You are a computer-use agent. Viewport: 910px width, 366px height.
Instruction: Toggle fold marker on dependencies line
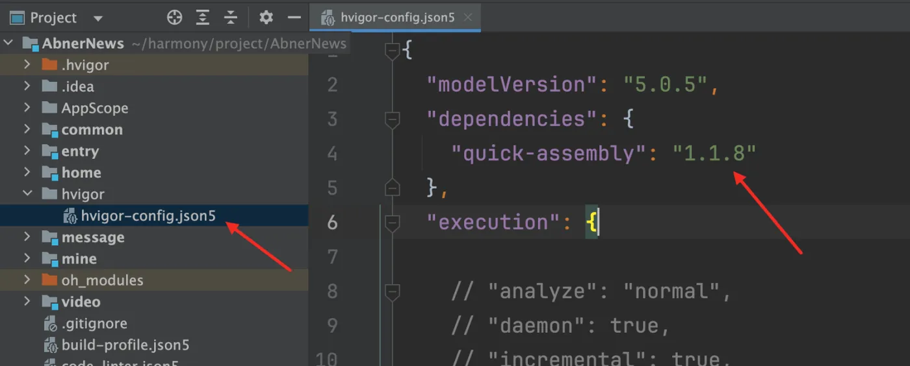392,119
